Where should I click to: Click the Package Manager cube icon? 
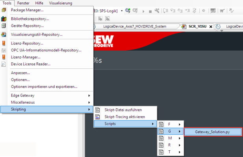(x=4, y=10)
